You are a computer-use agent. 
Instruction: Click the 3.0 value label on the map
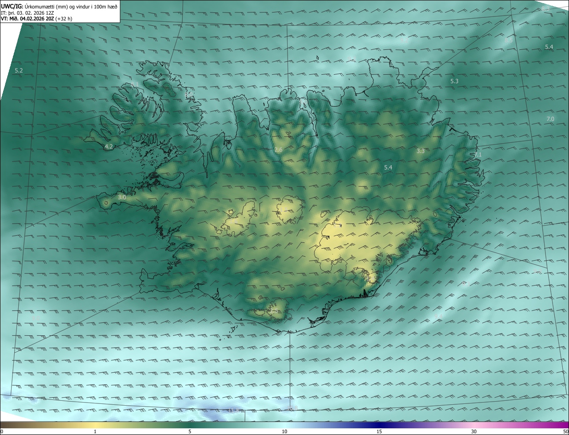tap(122, 197)
